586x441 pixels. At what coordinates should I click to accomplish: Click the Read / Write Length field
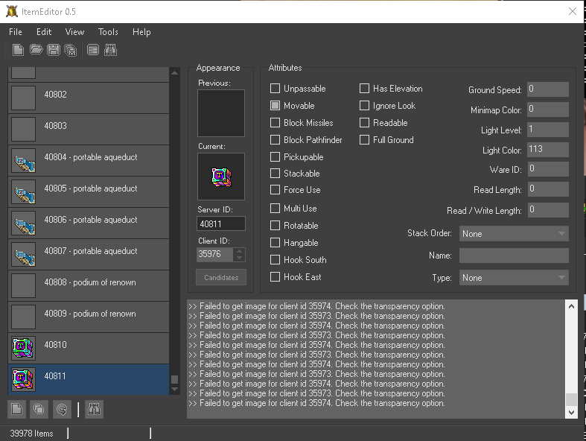548,210
